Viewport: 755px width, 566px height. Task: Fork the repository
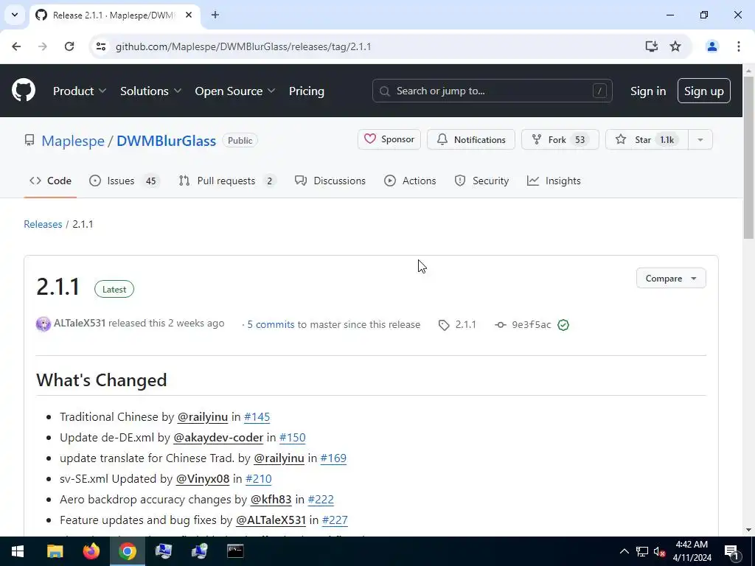(x=560, y=139)
